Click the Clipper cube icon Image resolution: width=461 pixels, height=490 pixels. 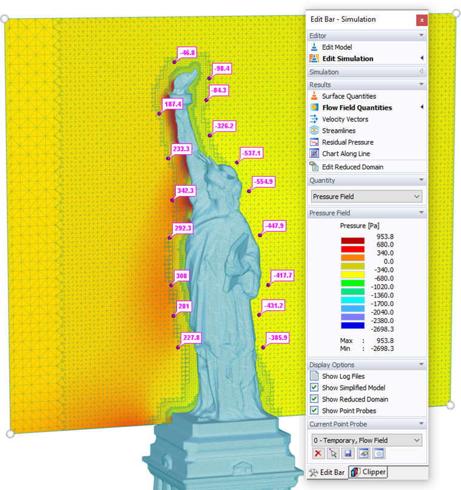tap(355, 472)
